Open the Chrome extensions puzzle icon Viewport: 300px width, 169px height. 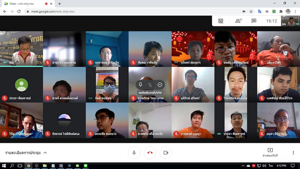(281, 12)
